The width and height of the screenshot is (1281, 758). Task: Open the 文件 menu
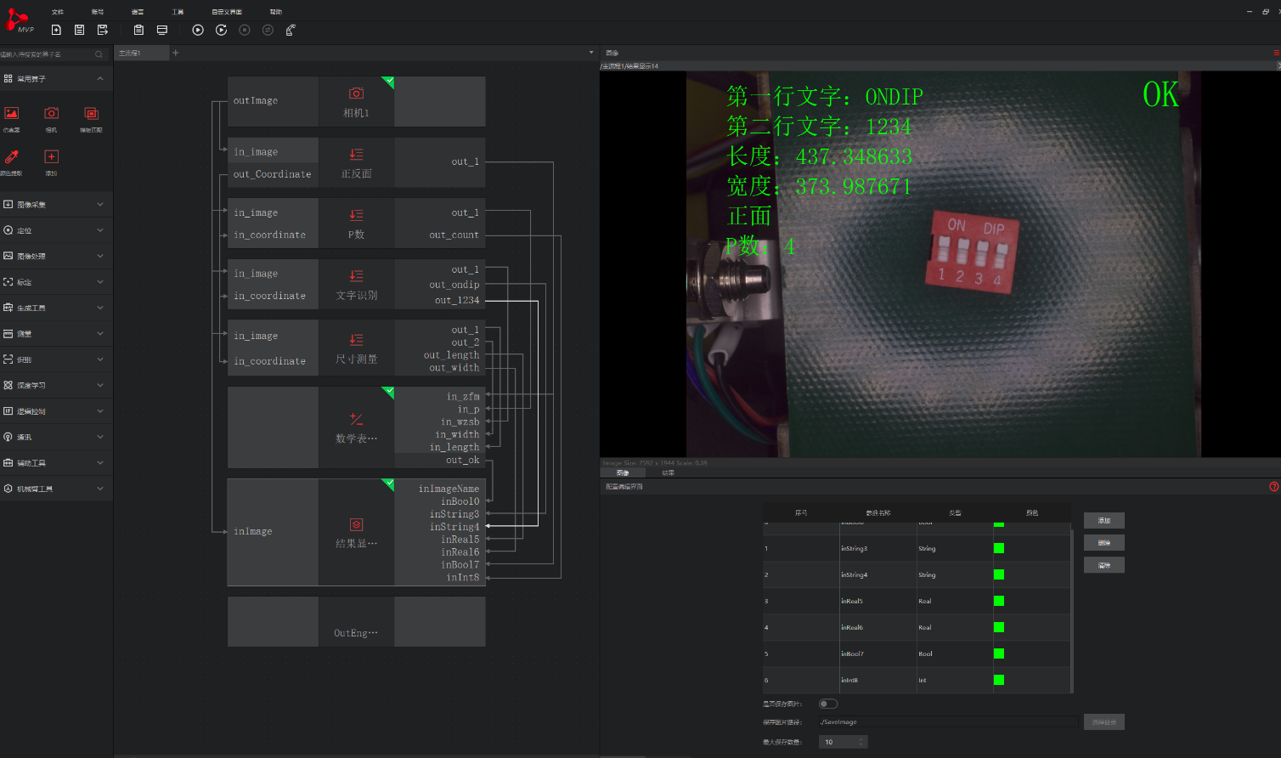58,12
